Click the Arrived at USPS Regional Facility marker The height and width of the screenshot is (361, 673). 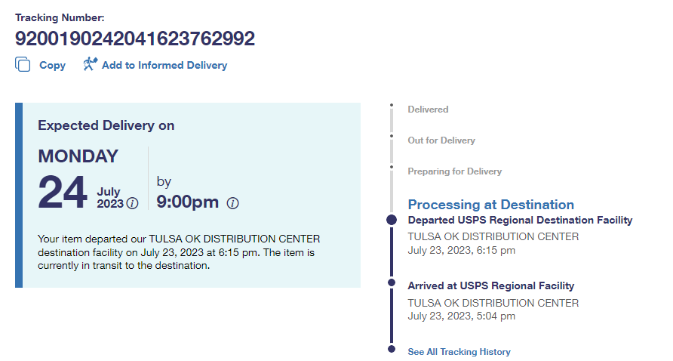pyautogui.click(x=391, y=282)
